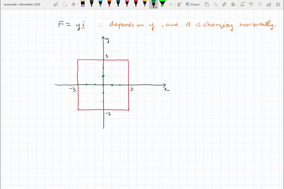Select the green highlighter tool
Screen dimensions: 284x189
tap(162, 4)
